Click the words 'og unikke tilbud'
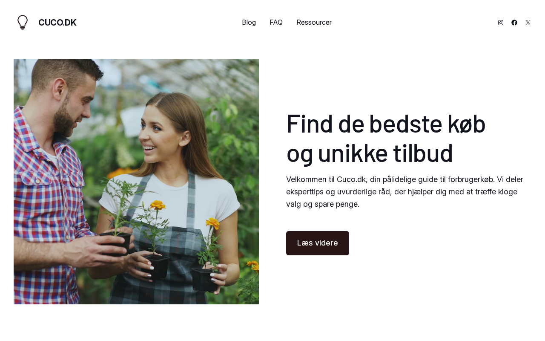The height and width of the screenshot is (341, 545). pyautogui.click(x=370, y=153)
